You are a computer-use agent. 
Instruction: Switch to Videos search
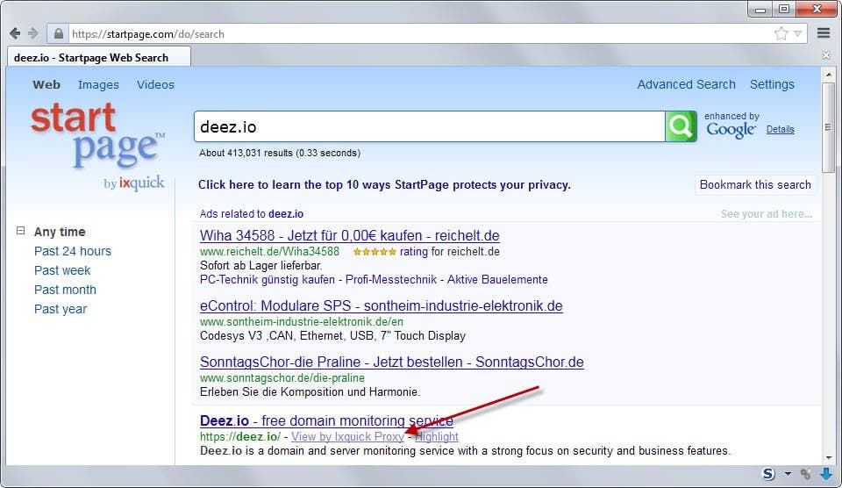pos(156,84)
